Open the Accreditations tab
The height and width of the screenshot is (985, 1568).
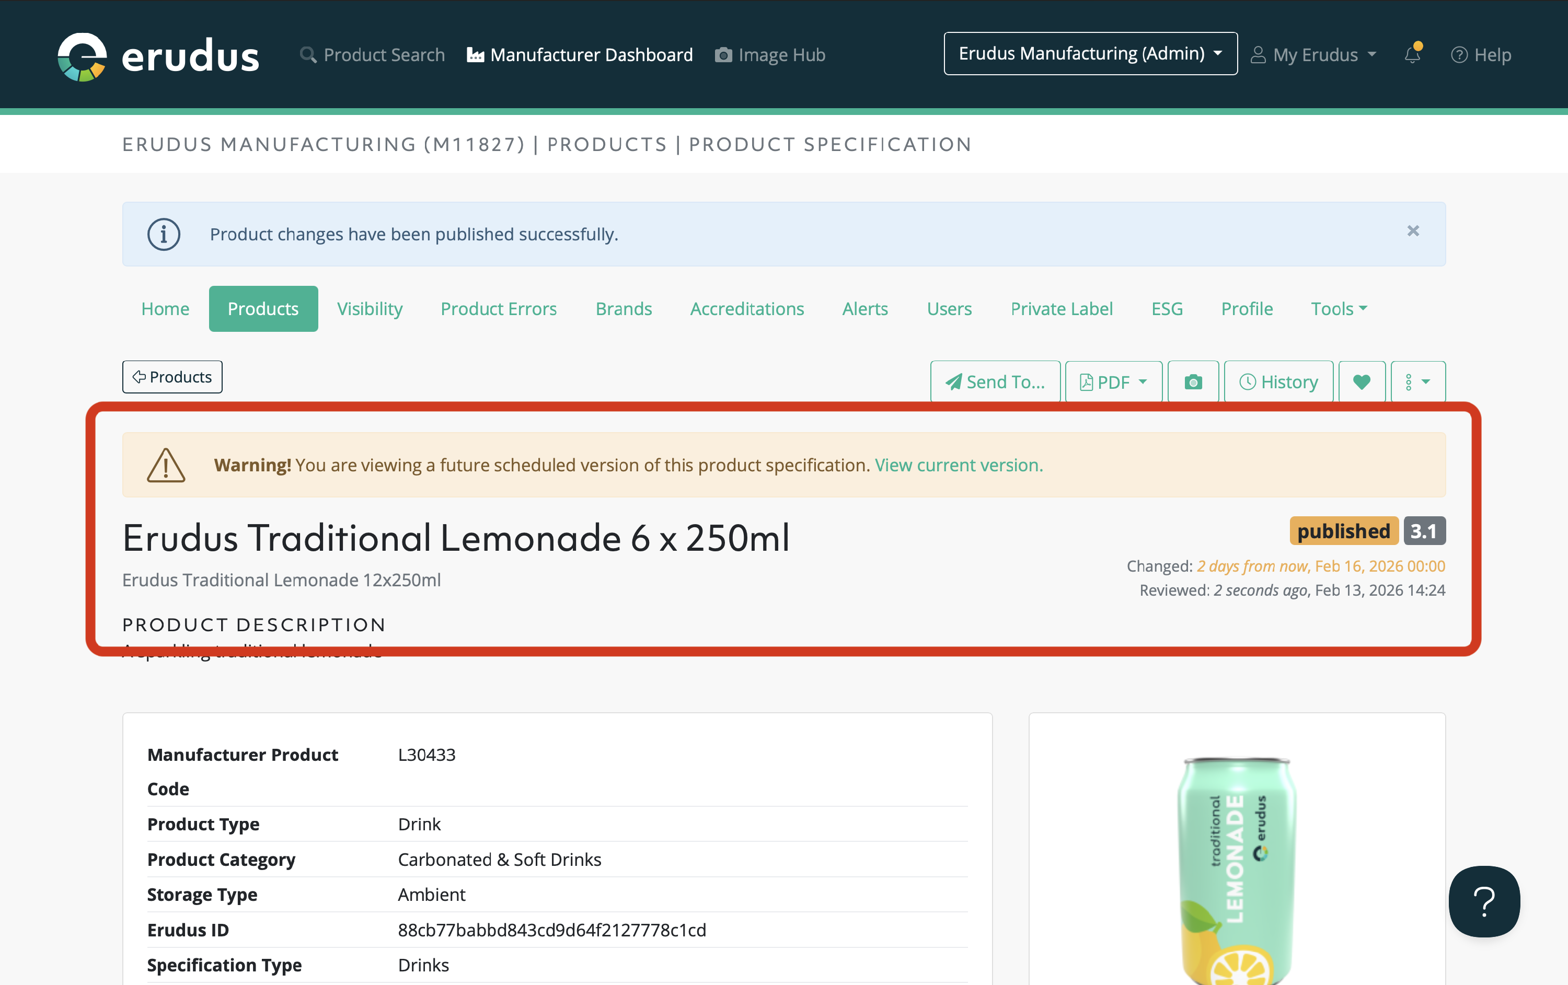(x=746, y=309)
